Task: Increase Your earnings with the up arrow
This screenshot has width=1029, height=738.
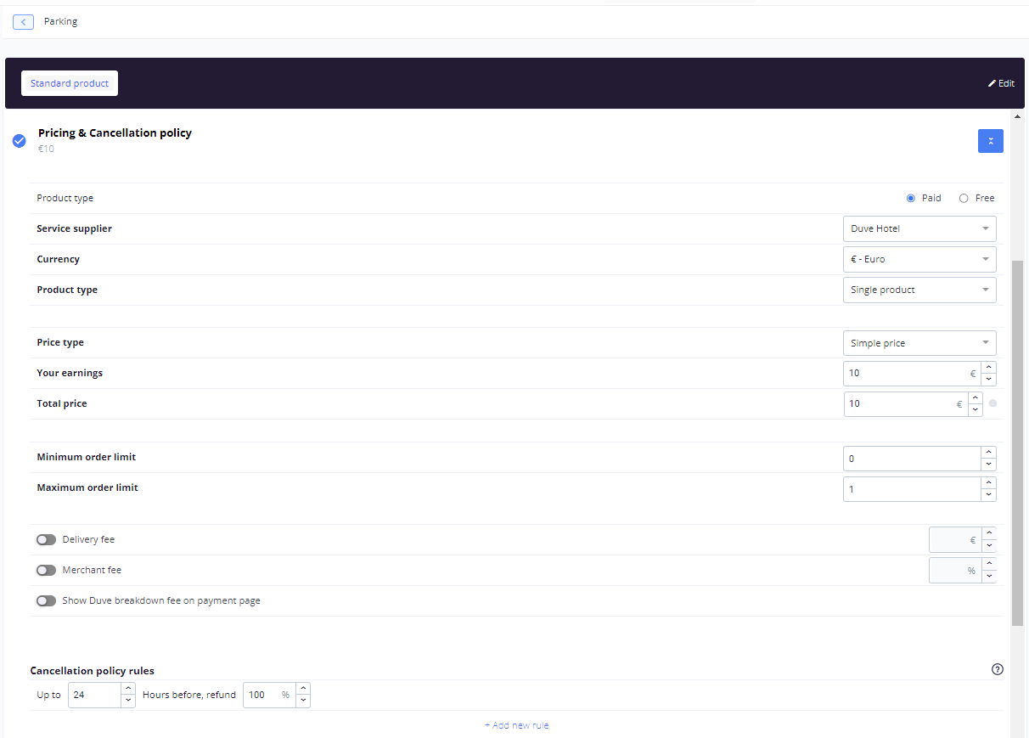Action: [988, 367]
